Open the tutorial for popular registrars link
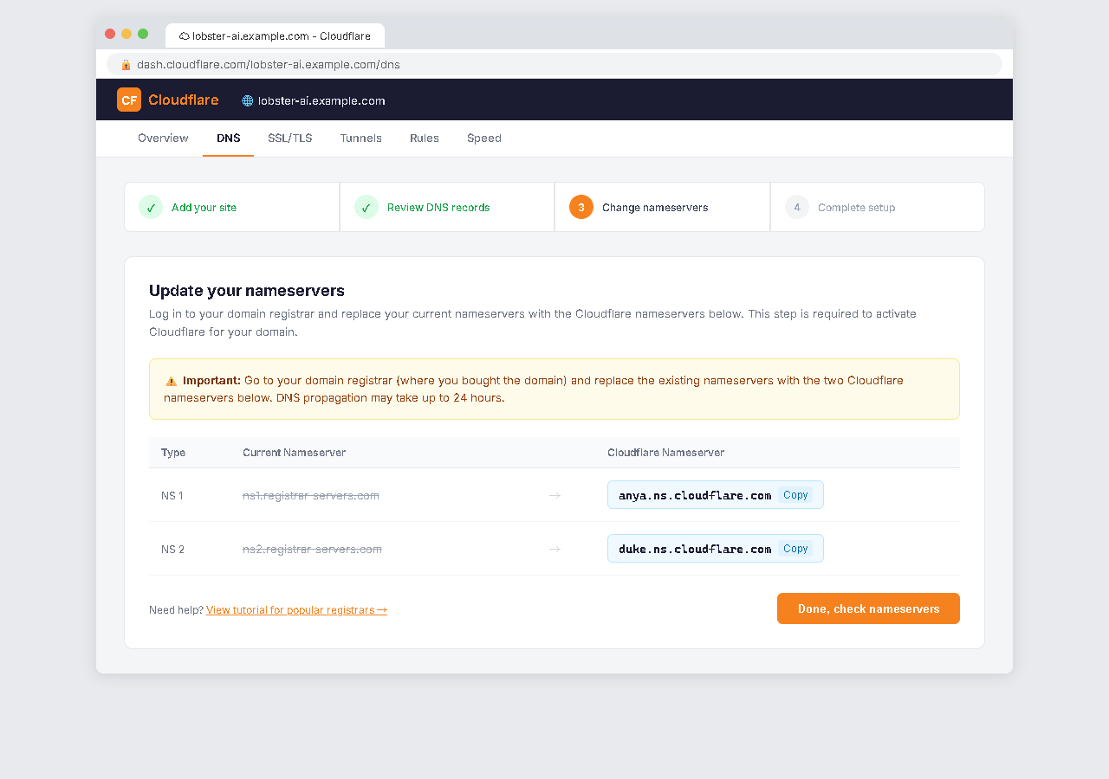1109x779 pixels. pos(296,610)
